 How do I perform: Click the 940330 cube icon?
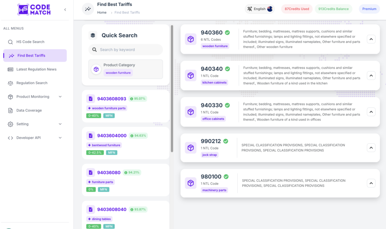pos(190,112)
